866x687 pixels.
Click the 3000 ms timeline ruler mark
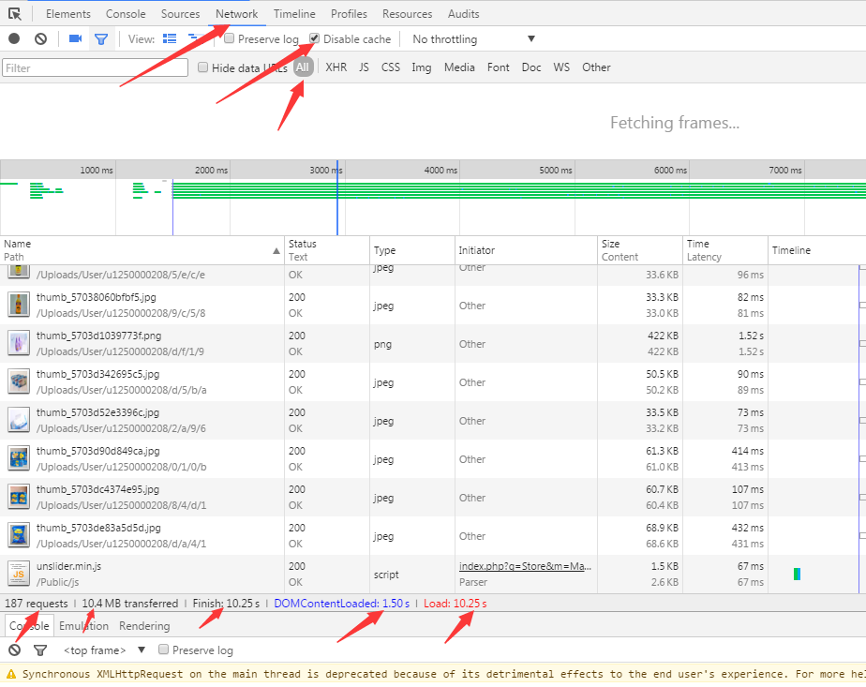(326, 170)
